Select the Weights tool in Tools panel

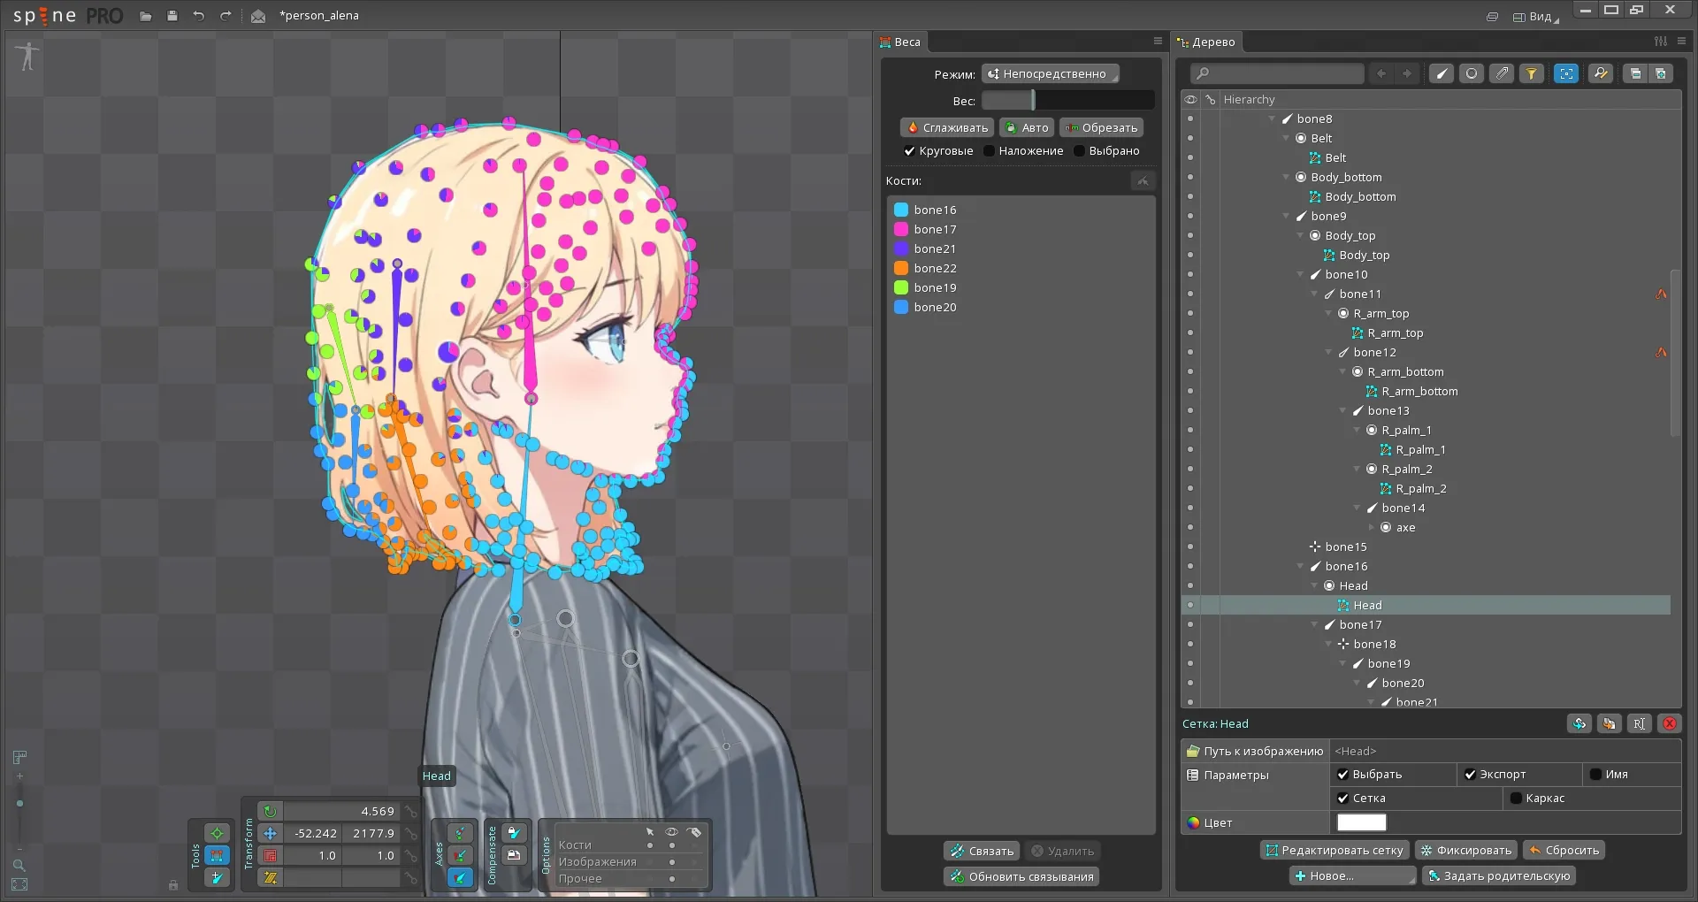tap(217, 855)
